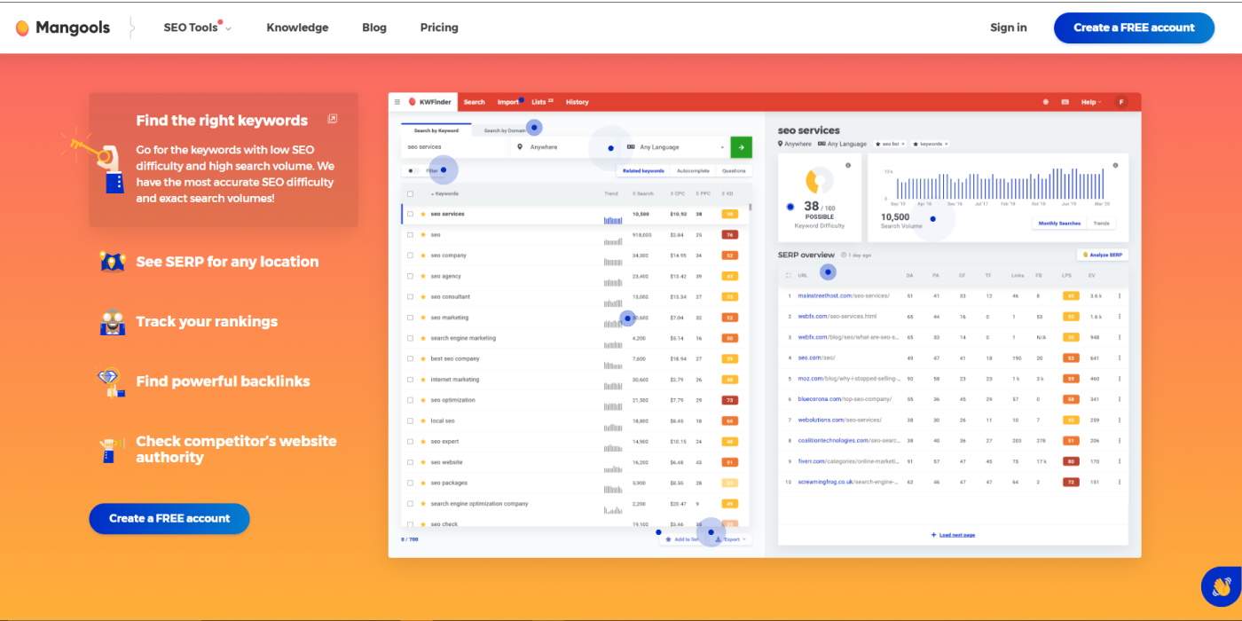Screen dimensions: 1242x621
Task: Click the green search arrow button
Action: pos(742,147)
